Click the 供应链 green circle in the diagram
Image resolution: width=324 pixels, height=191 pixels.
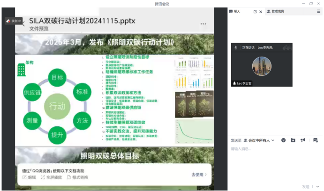32,92
